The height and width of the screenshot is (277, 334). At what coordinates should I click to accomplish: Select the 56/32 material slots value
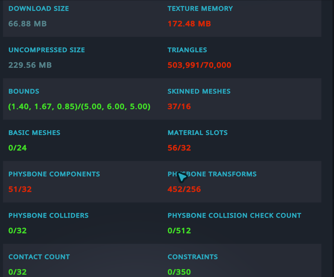click(x=179, y=148)
